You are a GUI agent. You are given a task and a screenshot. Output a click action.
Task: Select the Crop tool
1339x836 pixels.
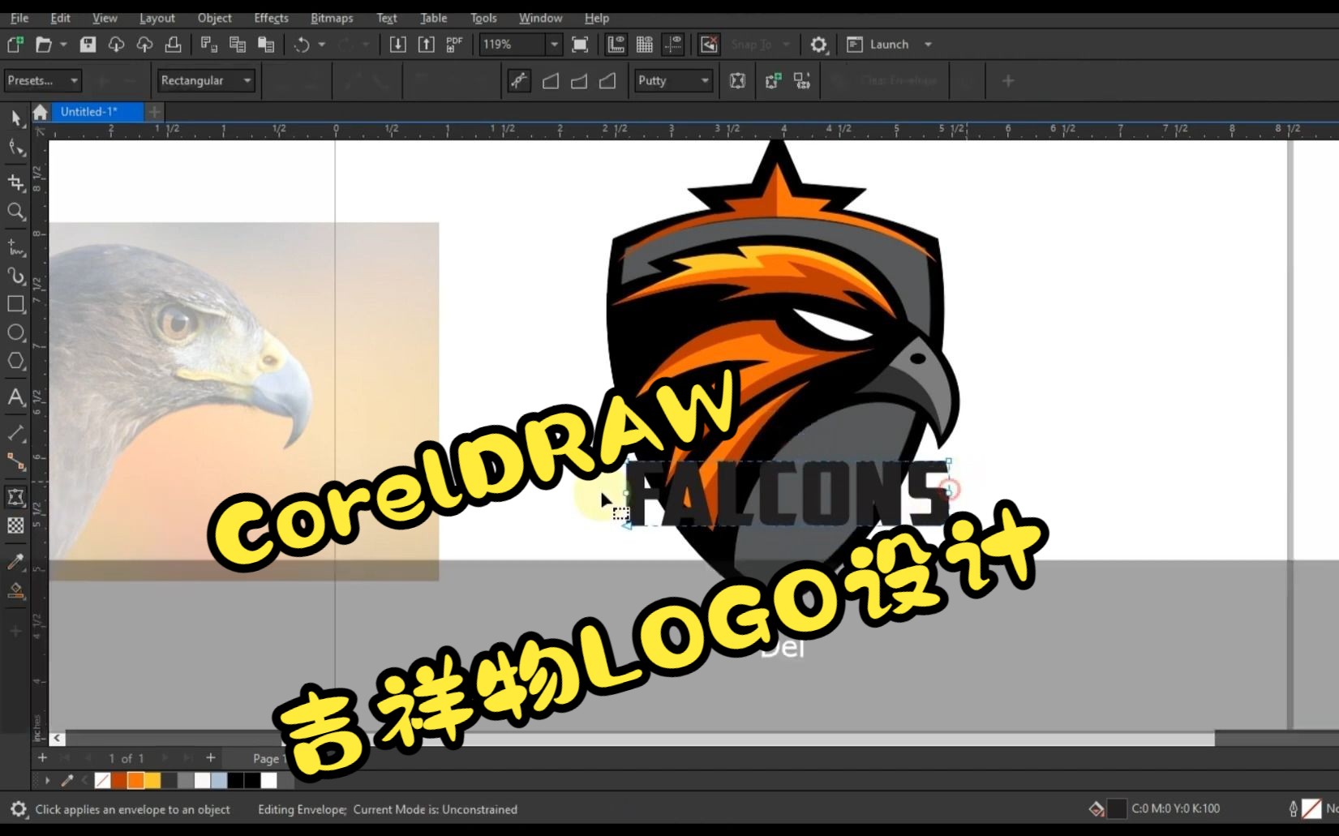coord(15,182)
